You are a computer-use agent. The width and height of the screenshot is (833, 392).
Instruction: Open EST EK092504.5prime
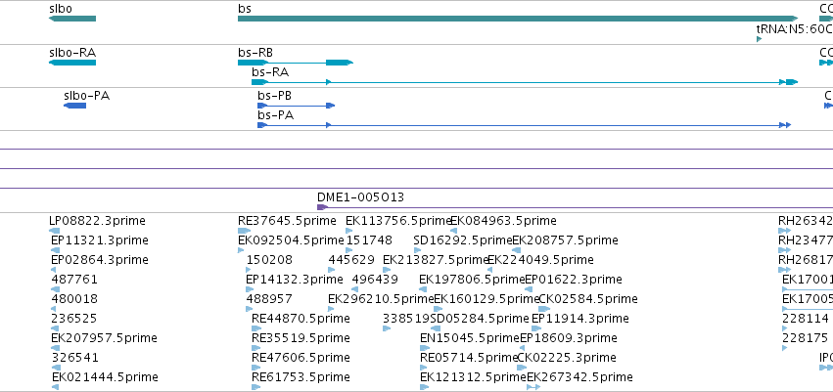click(291, 240)
